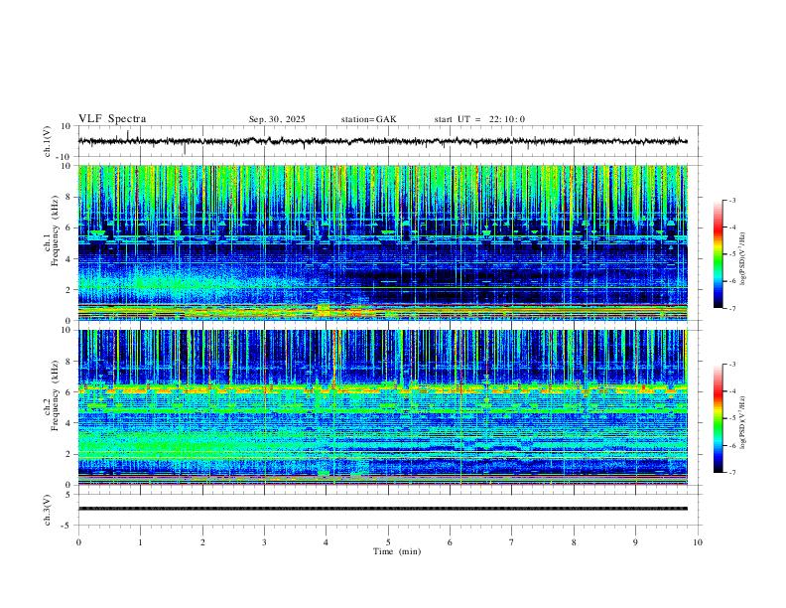The height and width of the screenshot is (608, 786).
Task: Click the ch.3 flat voltage trace
Action: (x=382, y=509)
